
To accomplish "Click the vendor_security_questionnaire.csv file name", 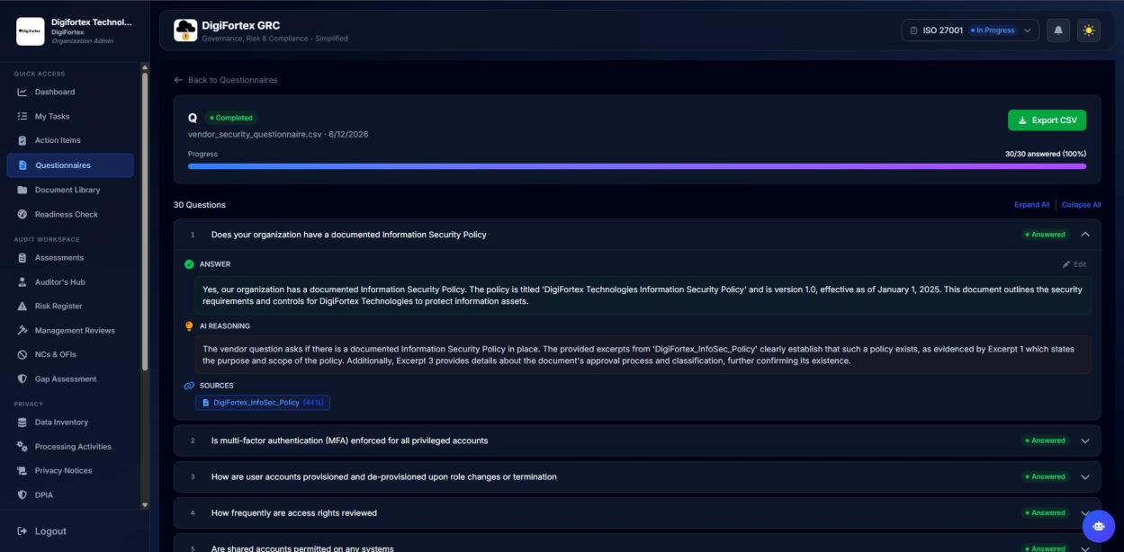I will pyautogui.click(x=256, y=135).
